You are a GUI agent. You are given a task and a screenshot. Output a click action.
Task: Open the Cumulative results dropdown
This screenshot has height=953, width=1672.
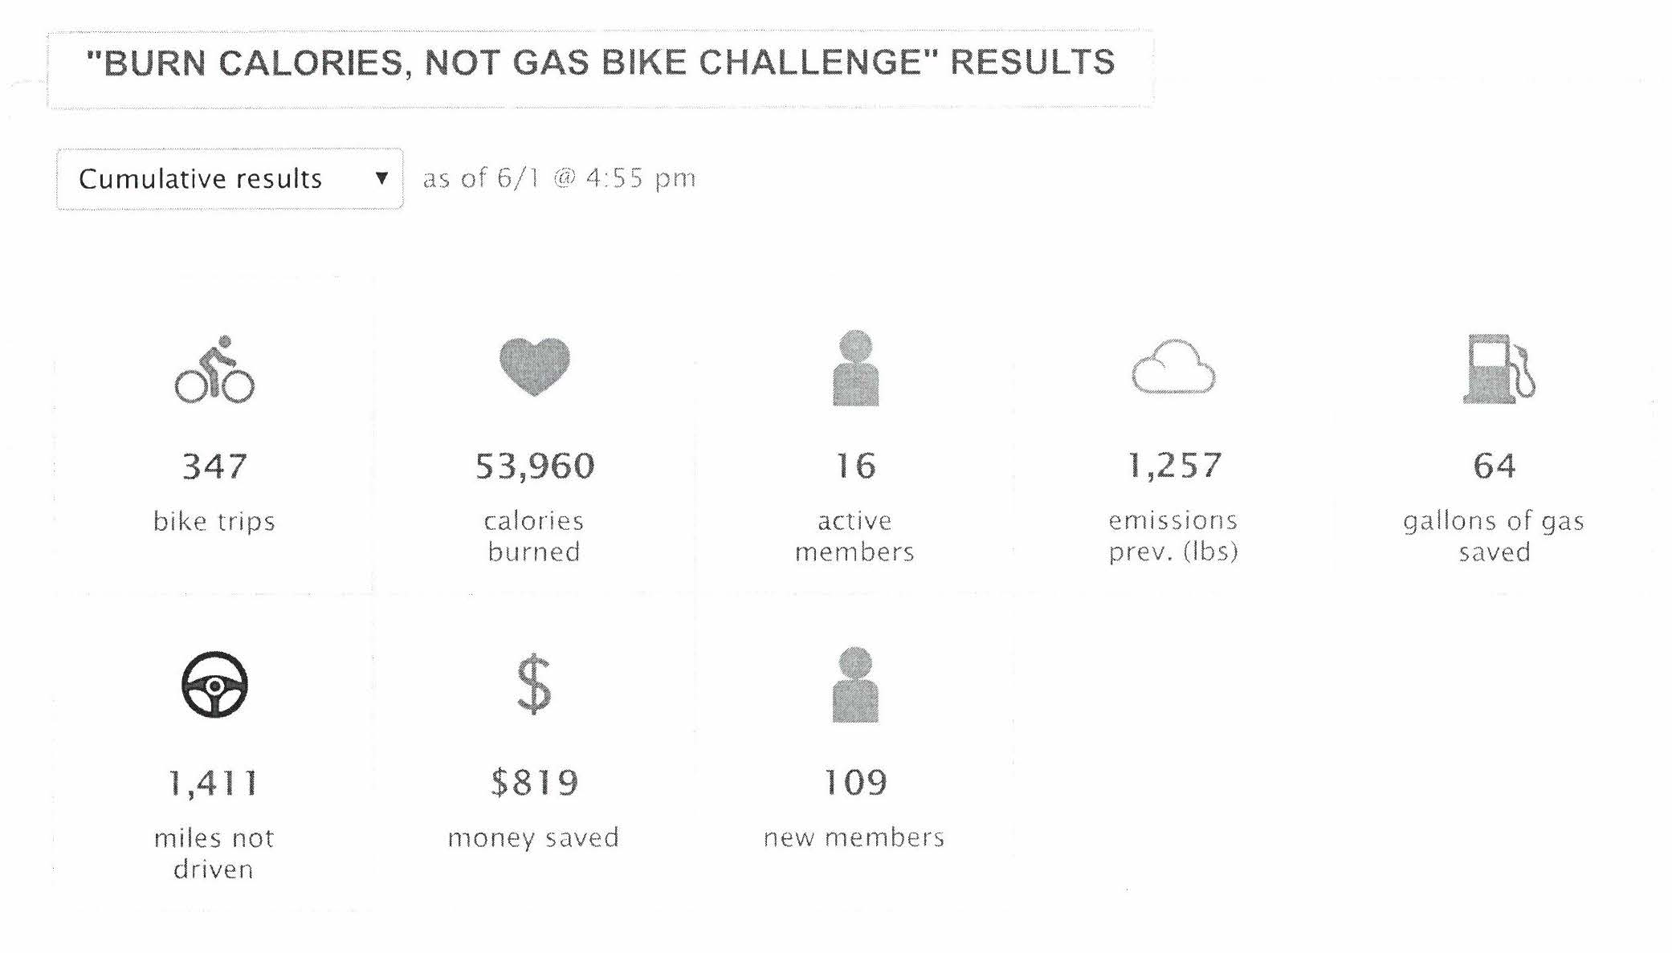pos(230,178)
